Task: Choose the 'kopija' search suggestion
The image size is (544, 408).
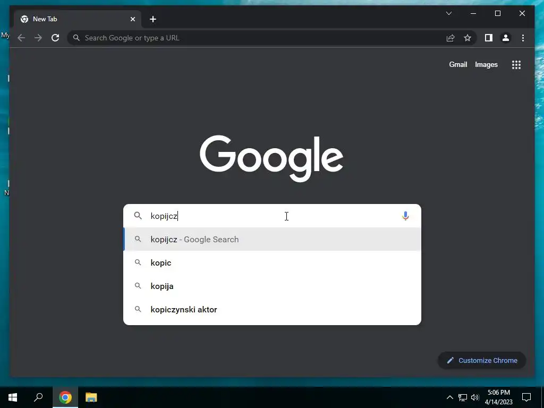Action: [x=272, y=286]
